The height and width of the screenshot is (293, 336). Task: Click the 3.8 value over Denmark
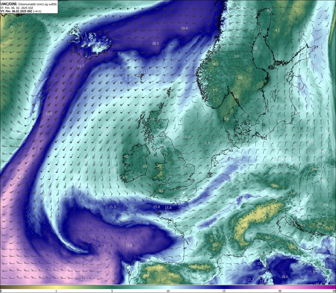coord(226,119)
